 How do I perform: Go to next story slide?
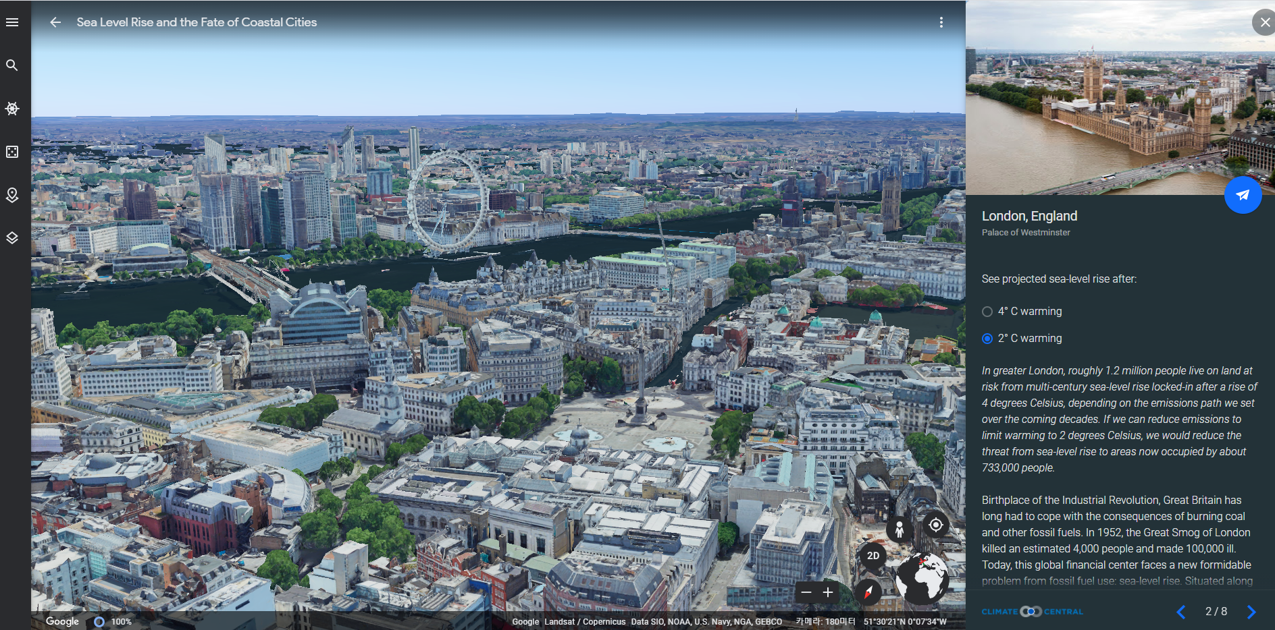point(1251,612)
